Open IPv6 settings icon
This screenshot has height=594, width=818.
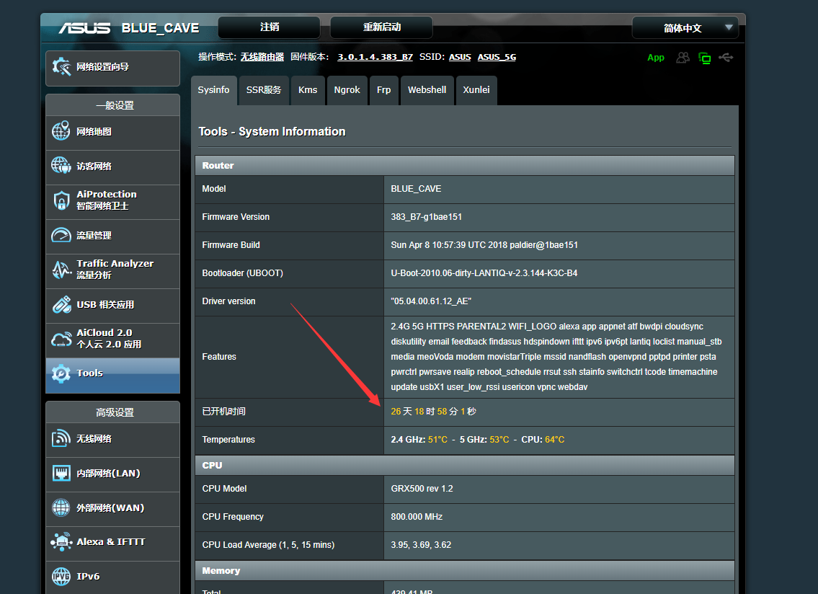[61, 576]
